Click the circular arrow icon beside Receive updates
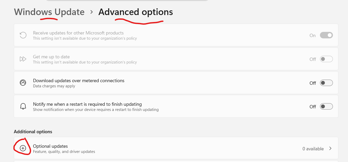 coord(23,35)
